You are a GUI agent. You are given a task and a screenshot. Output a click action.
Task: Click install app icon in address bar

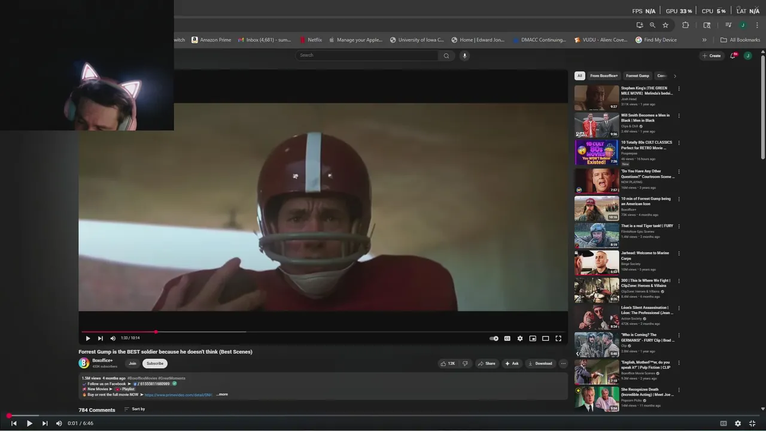[x=640, y=25]
